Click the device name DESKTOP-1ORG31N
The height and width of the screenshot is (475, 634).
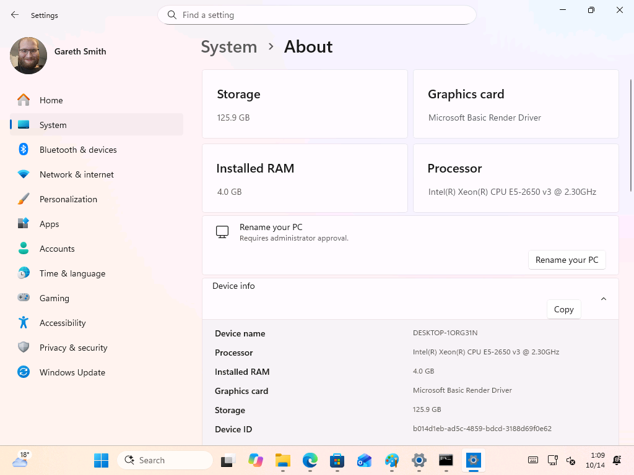tap(445, 333)
